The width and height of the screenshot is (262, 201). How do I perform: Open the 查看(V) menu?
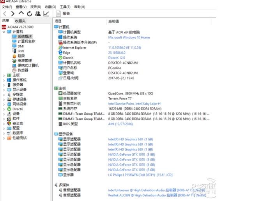click(21, 7)
